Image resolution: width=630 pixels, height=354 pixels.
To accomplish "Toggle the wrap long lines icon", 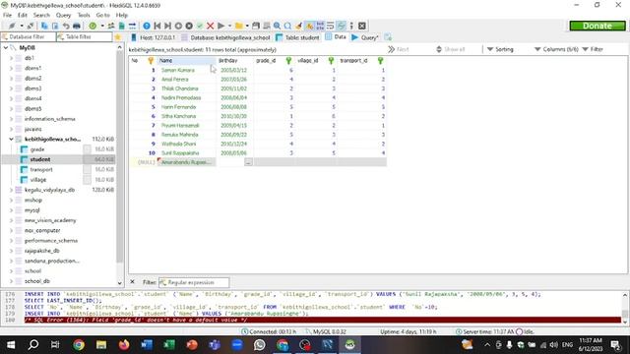I will (331, 26).
